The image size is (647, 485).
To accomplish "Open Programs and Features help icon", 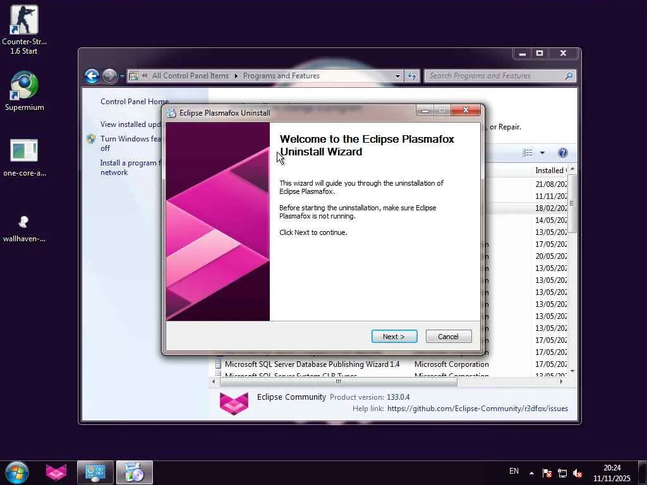I will [x=563, y=153].
